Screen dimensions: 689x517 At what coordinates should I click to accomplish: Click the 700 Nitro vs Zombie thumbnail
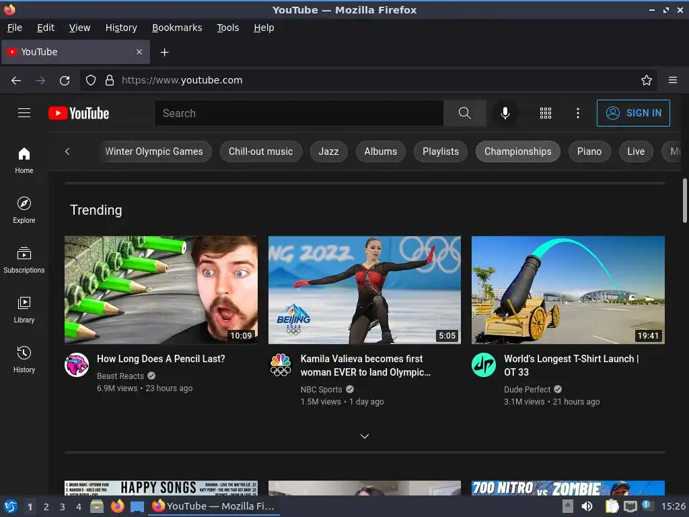point(568,488)
